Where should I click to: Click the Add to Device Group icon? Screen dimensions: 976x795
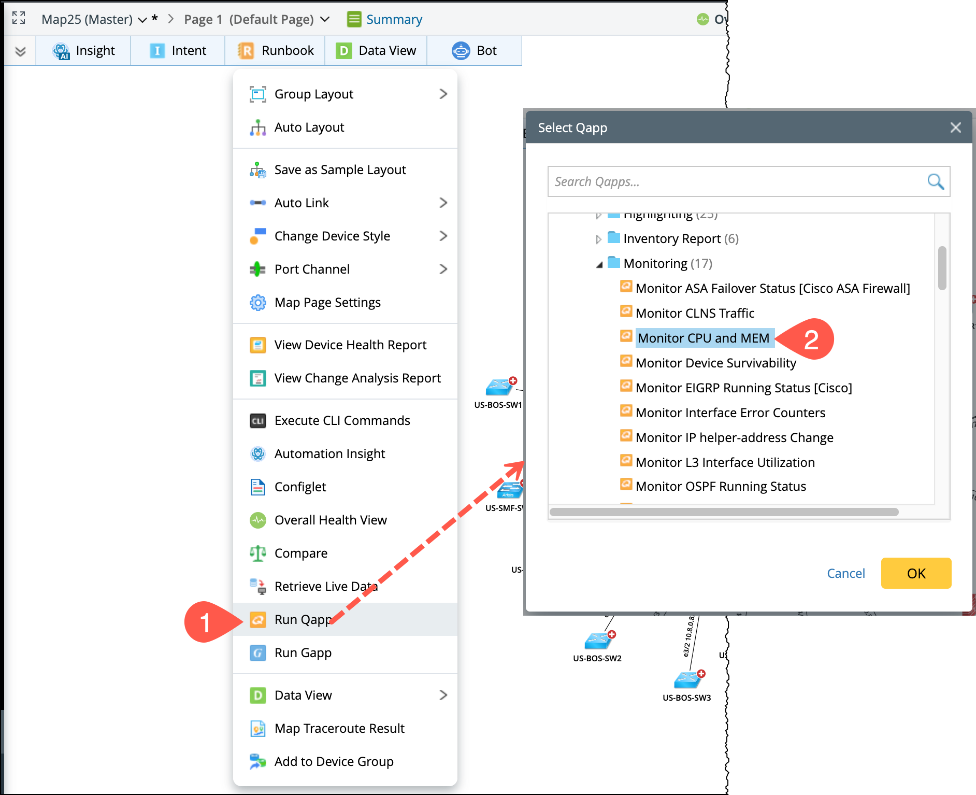point(257,761)
